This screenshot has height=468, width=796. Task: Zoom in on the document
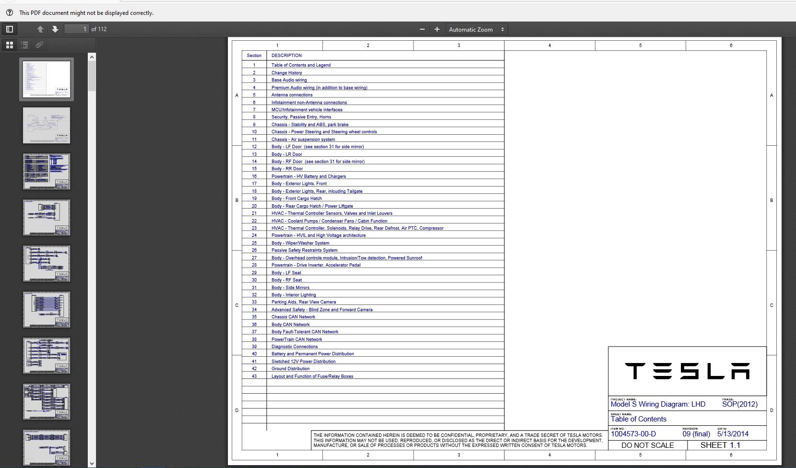[437, 29]
